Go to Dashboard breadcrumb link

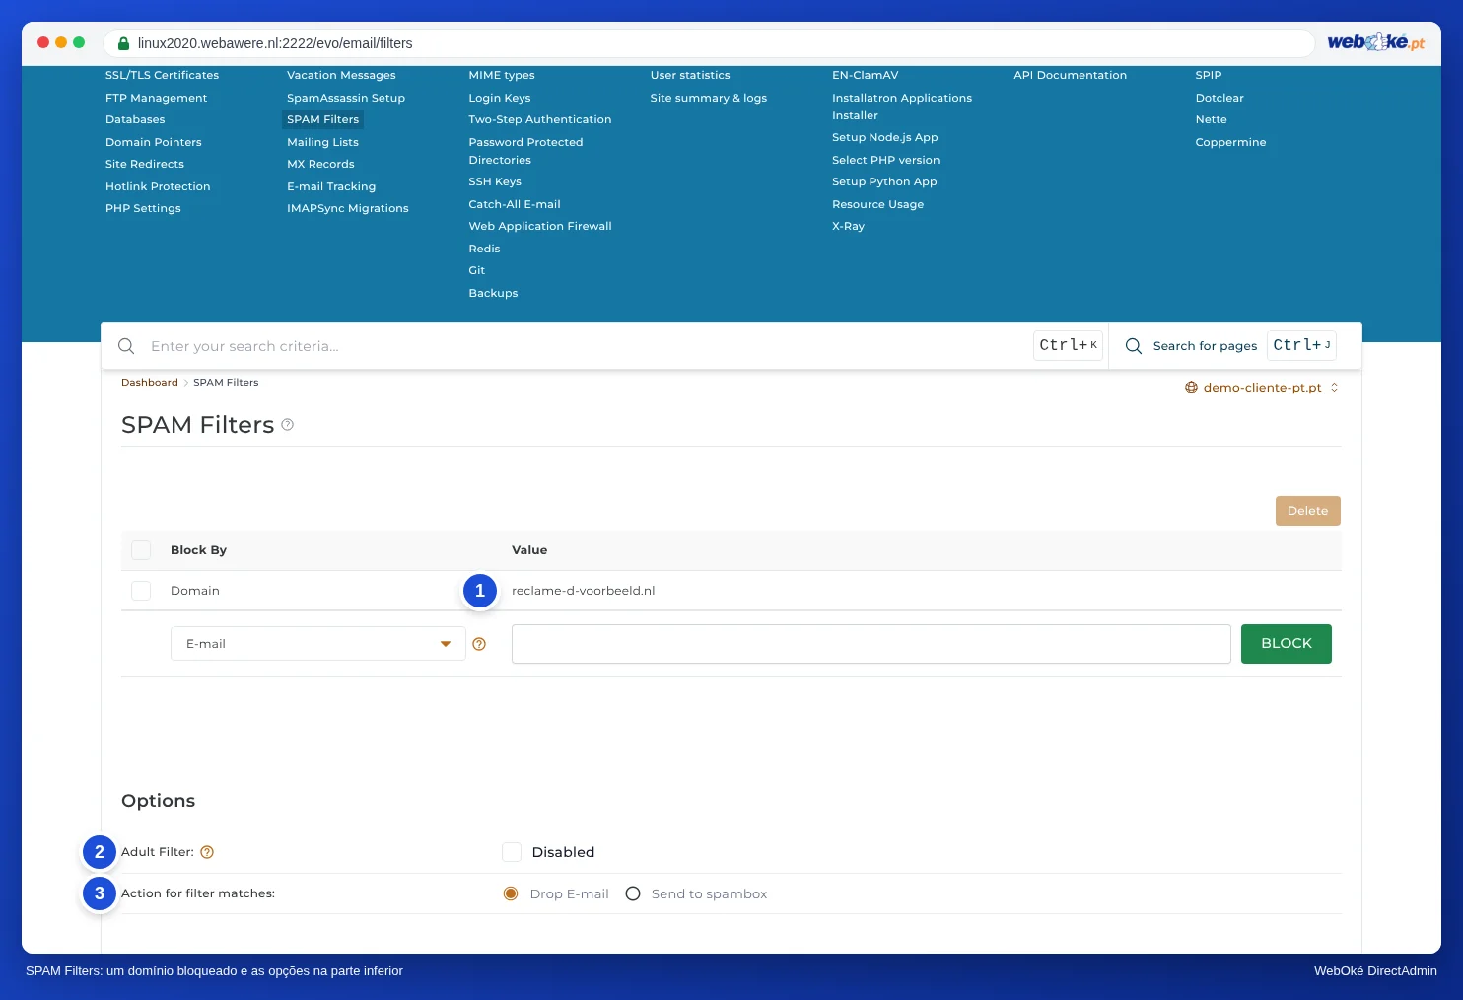[150, 383]
